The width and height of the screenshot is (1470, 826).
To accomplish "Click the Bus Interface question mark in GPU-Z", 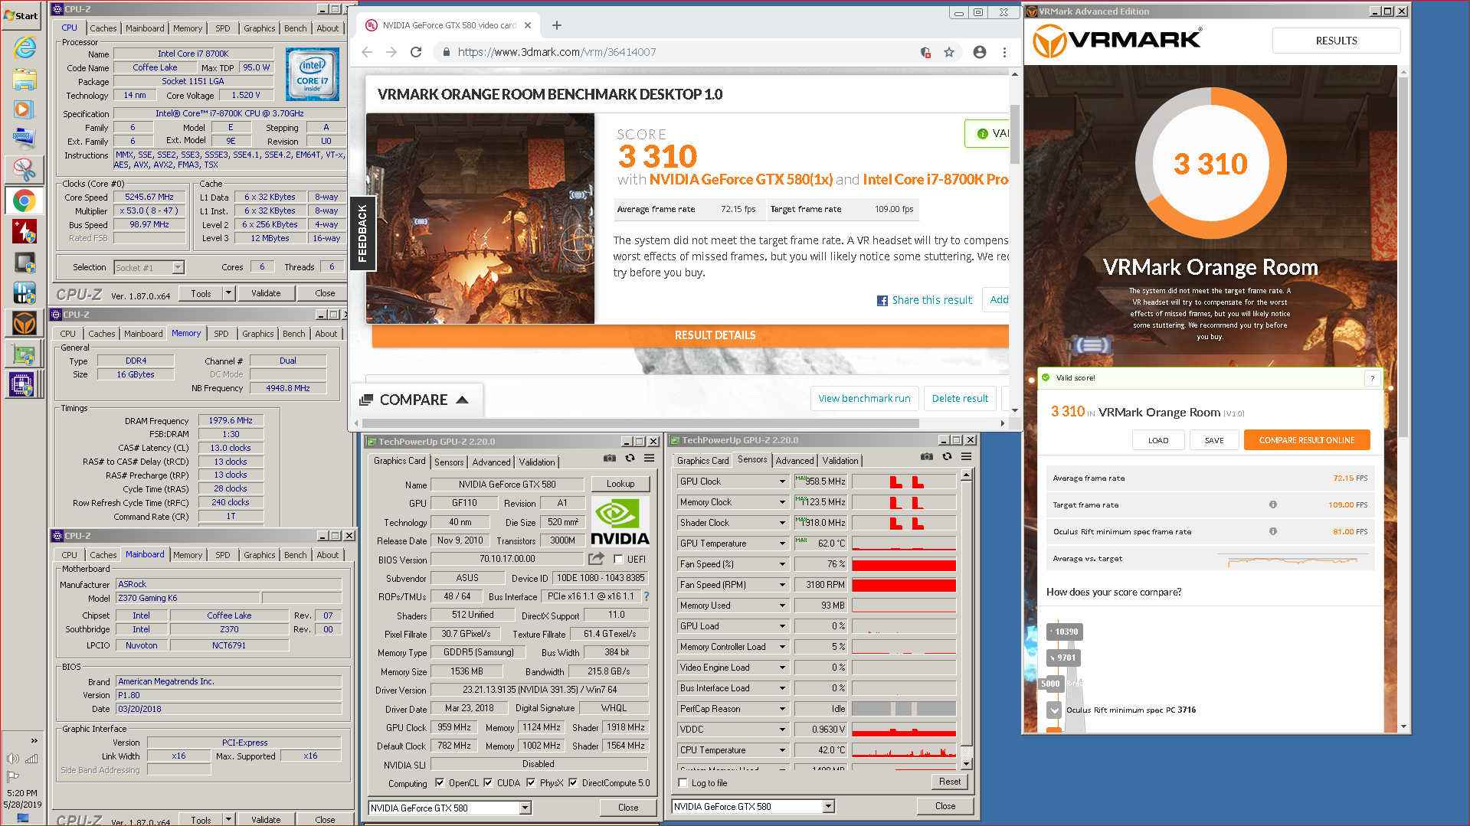I will click(646, 596).
